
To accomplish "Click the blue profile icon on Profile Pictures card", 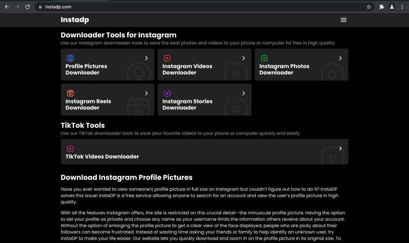I will 70,58.
